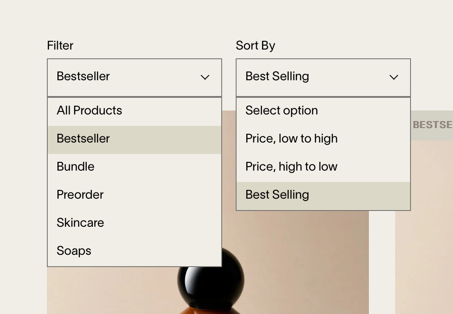This screenshot has height=314, width=453.
Task: Choose the highlighted Bestseller filter option
Action: [83, 139]
